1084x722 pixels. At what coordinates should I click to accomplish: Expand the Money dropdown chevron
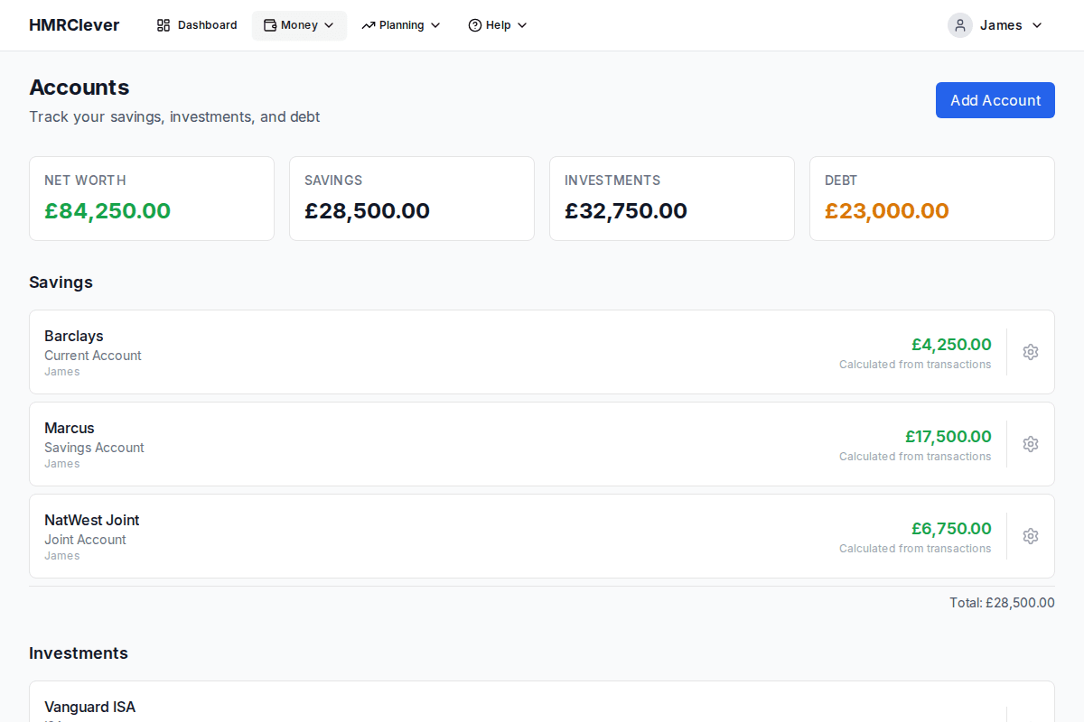(x=329, y=25)
